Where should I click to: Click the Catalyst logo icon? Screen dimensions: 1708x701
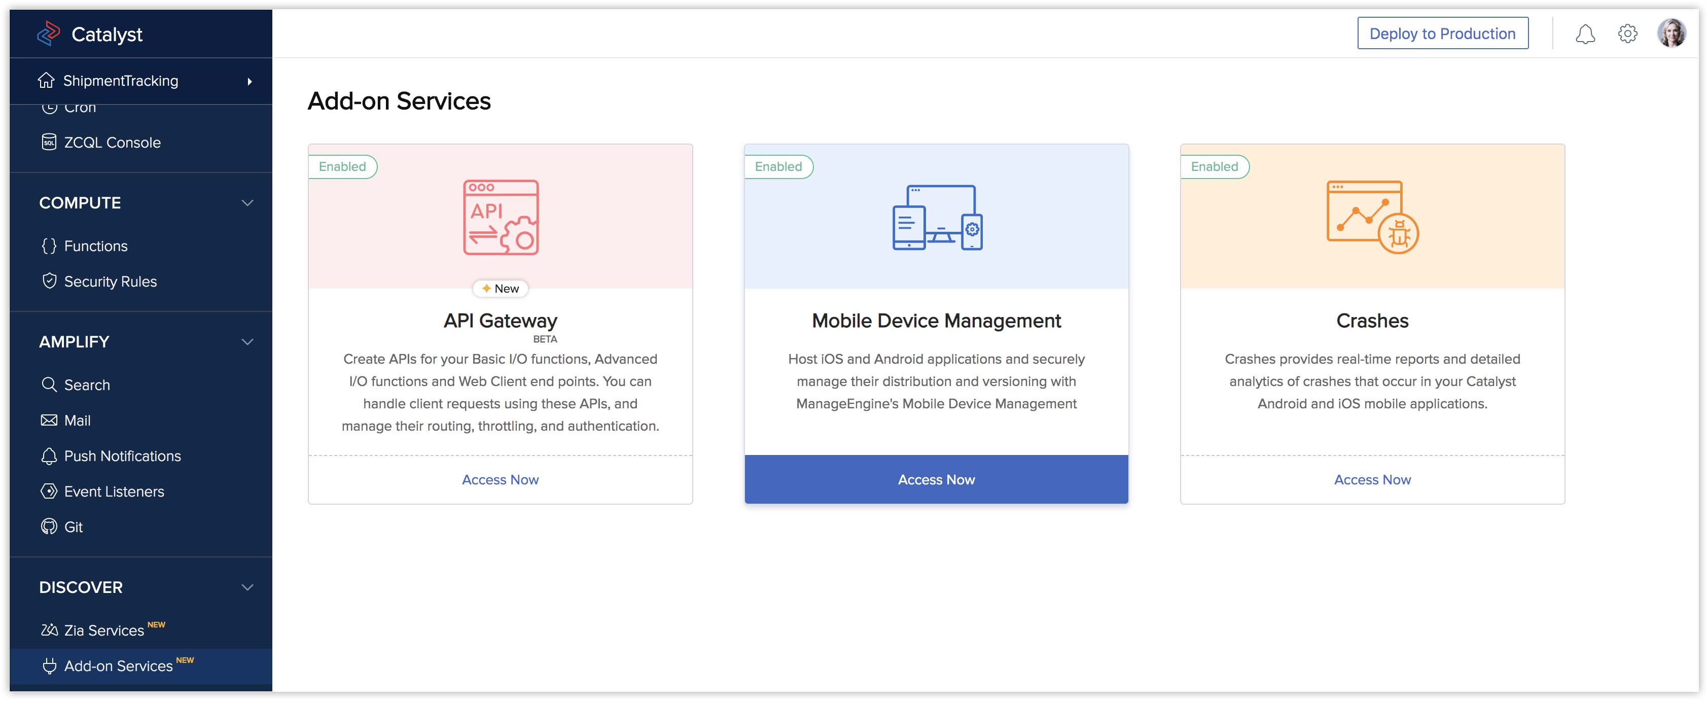(x=48, y=34)
